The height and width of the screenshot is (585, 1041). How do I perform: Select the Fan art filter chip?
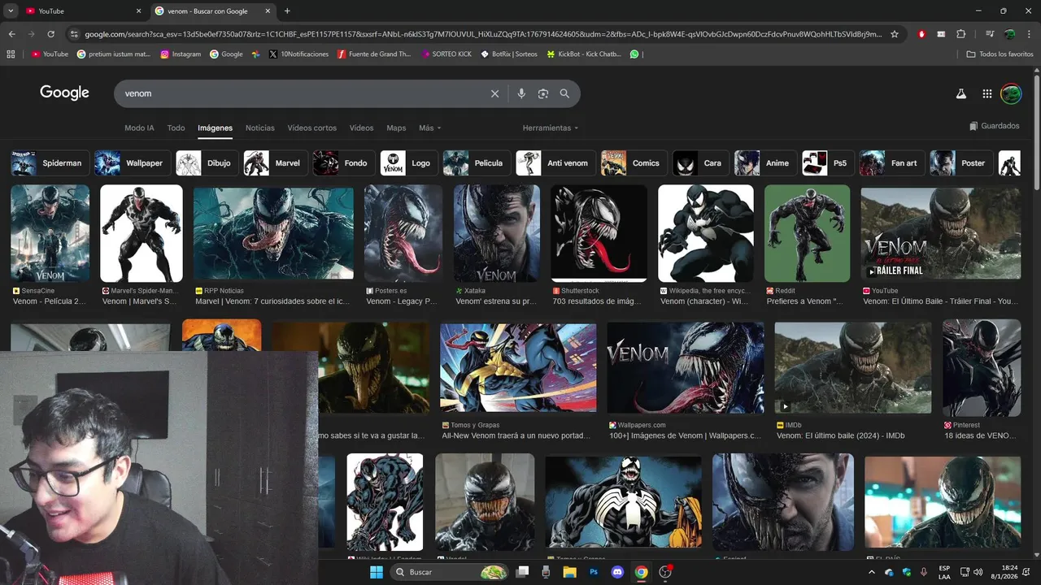point(891,162)
